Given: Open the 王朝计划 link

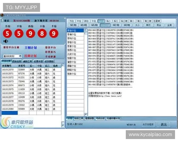Looking at the screenshot, I should 31,48.
